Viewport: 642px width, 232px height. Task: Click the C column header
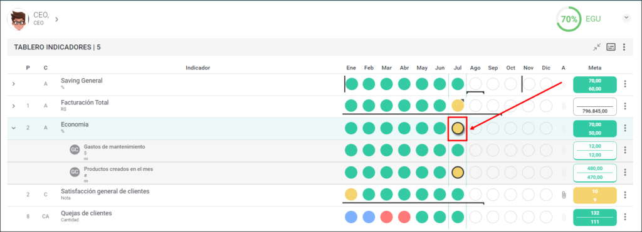[x=45, y=68]
